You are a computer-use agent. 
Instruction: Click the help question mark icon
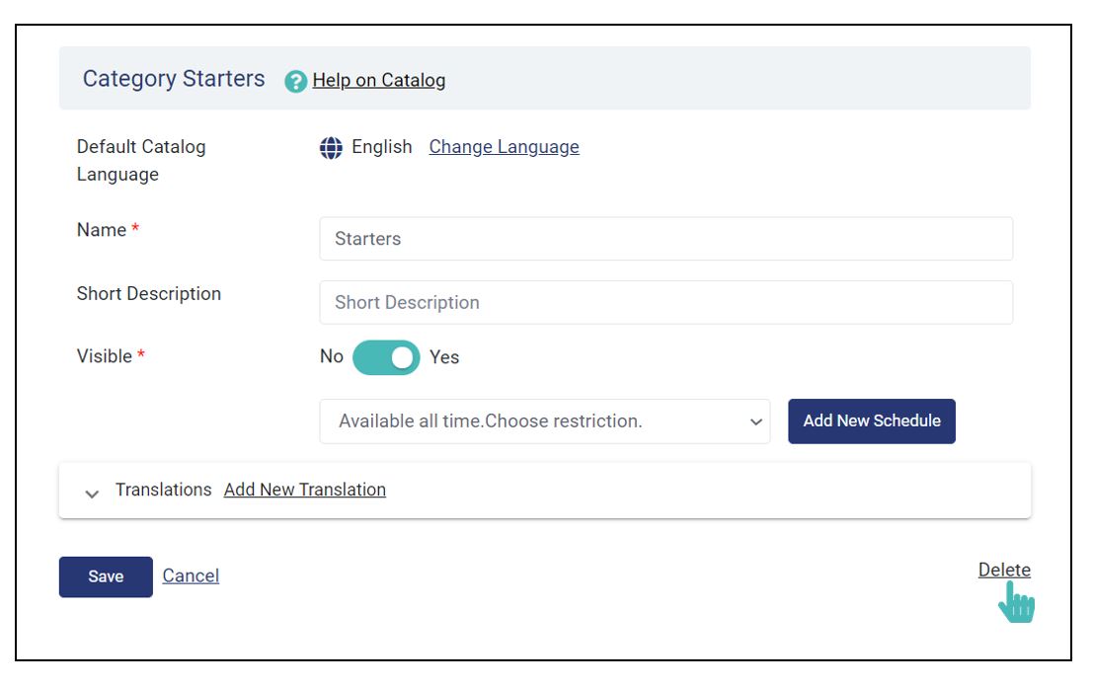pos(295,81)
